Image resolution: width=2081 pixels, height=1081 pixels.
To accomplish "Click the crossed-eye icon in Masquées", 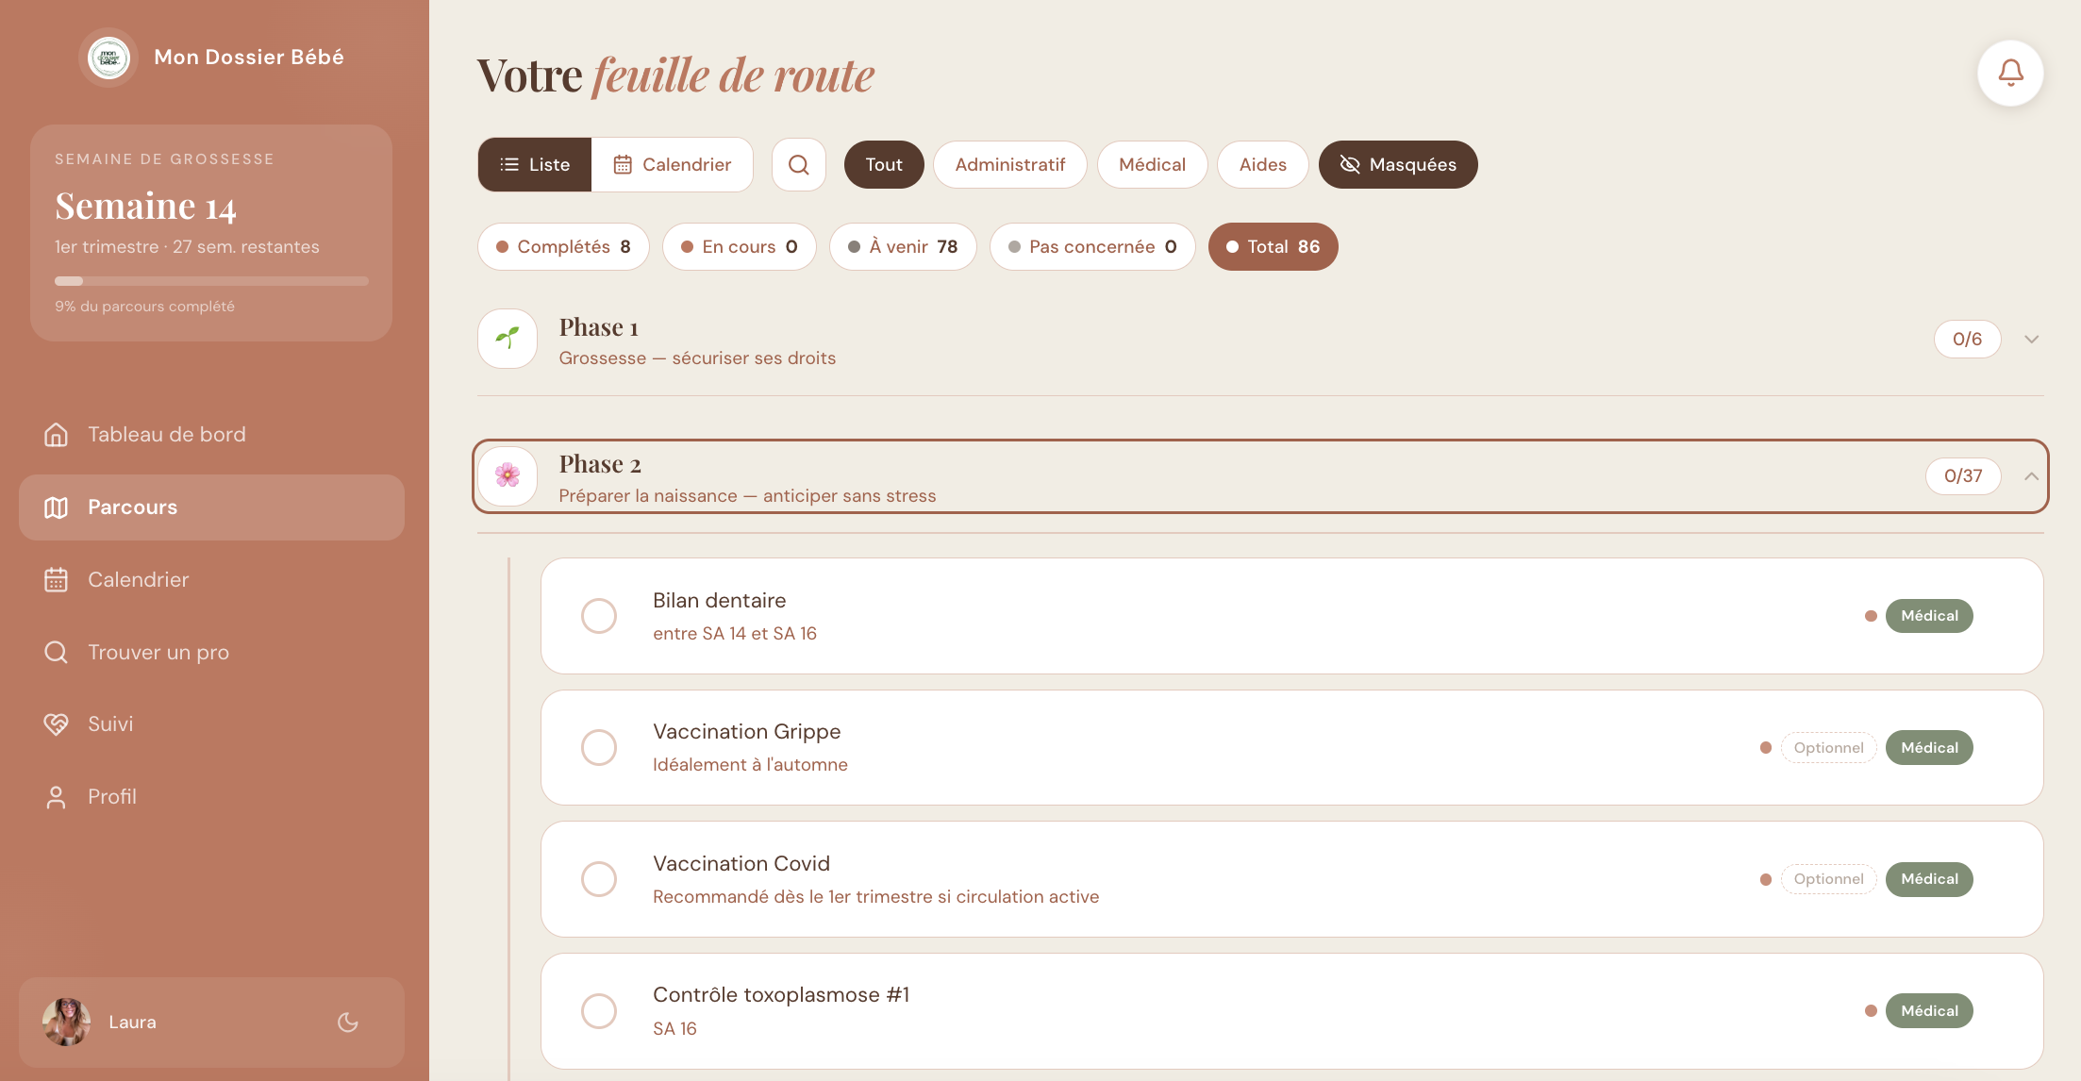I will 1350,165.
